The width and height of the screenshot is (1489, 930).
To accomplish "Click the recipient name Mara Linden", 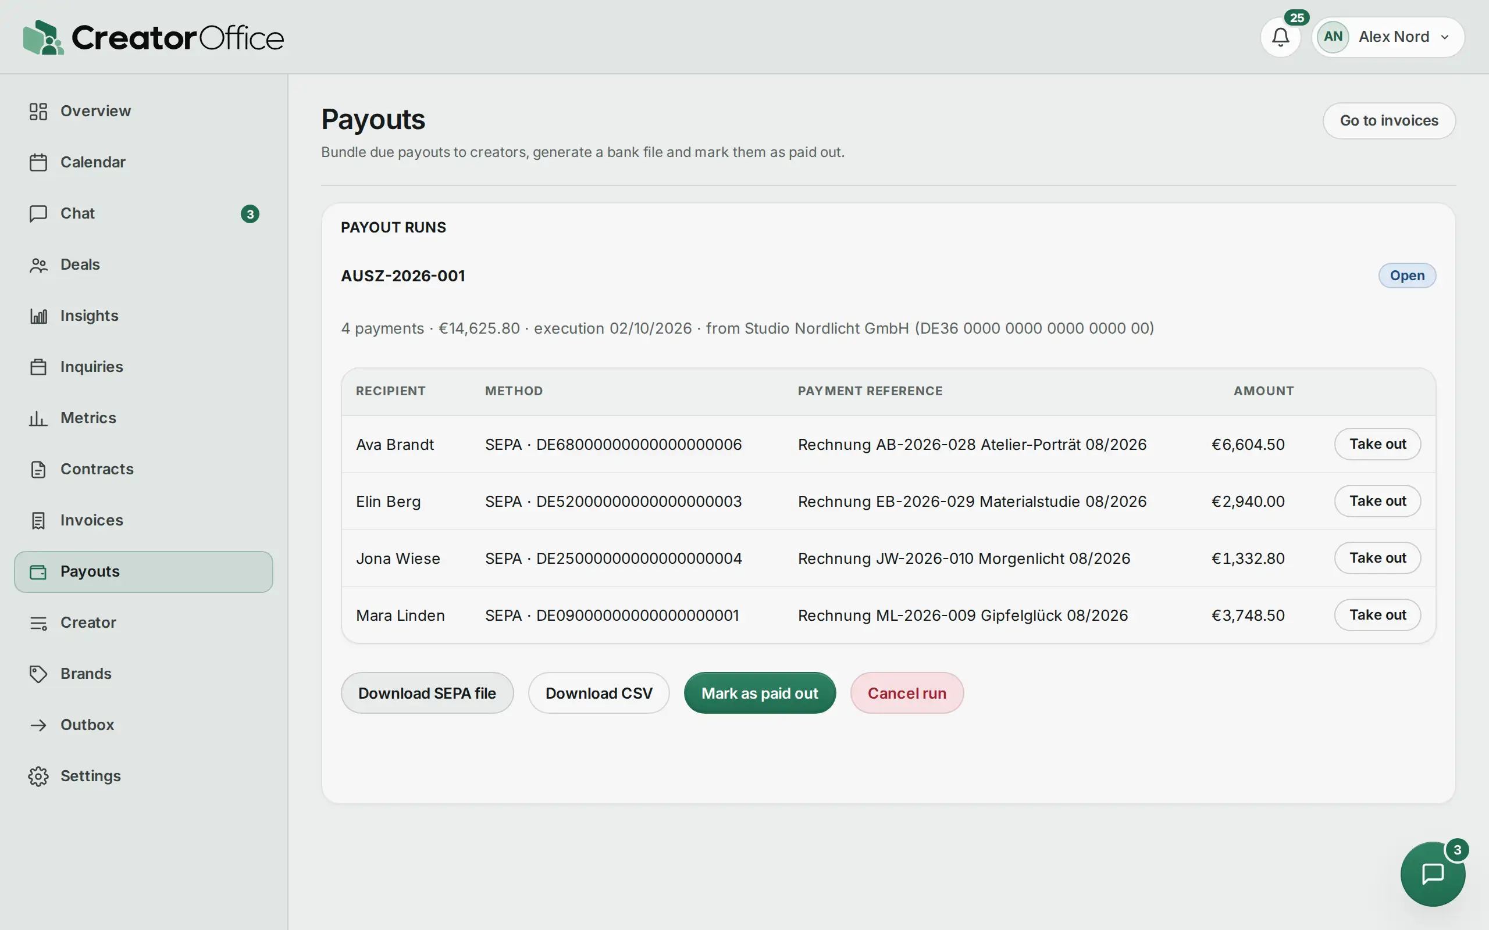I will pyautogui.click(x=400, y=616).
